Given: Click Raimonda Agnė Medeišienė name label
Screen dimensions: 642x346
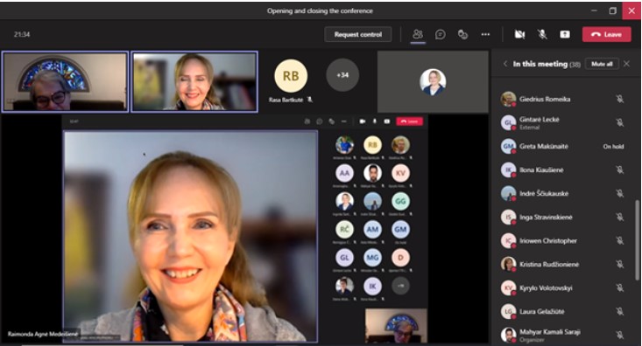Looking at the screenshot, I should point(43,334).
